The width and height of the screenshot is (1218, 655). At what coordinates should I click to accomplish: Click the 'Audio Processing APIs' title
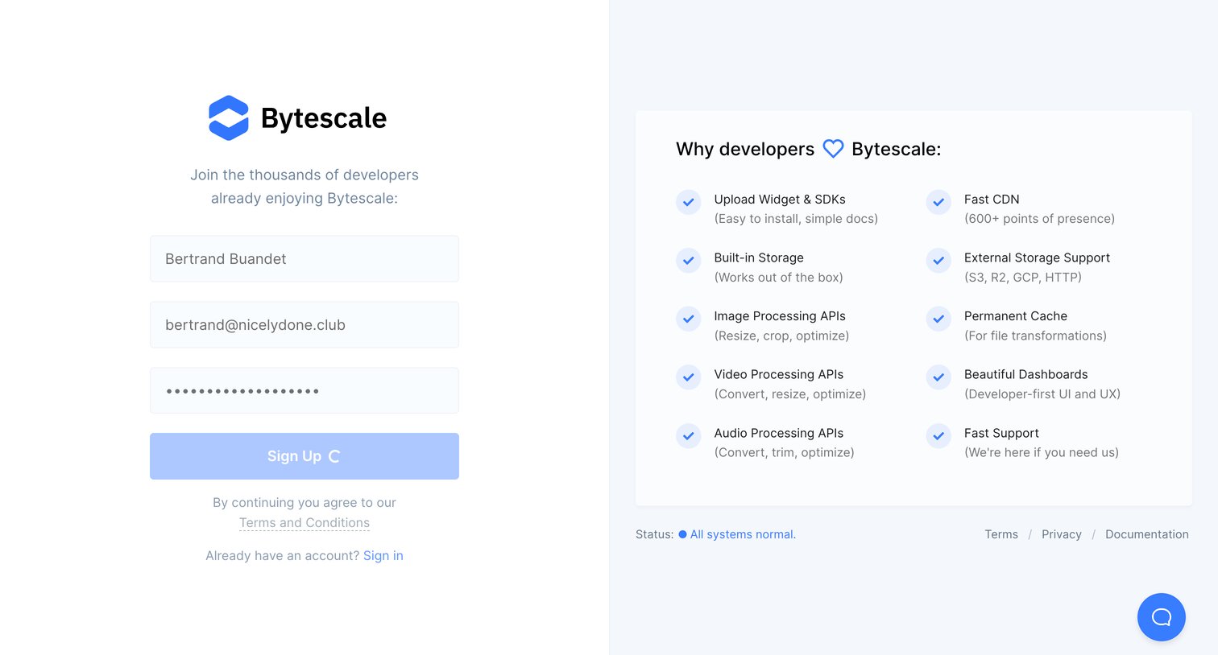[779, 433]
